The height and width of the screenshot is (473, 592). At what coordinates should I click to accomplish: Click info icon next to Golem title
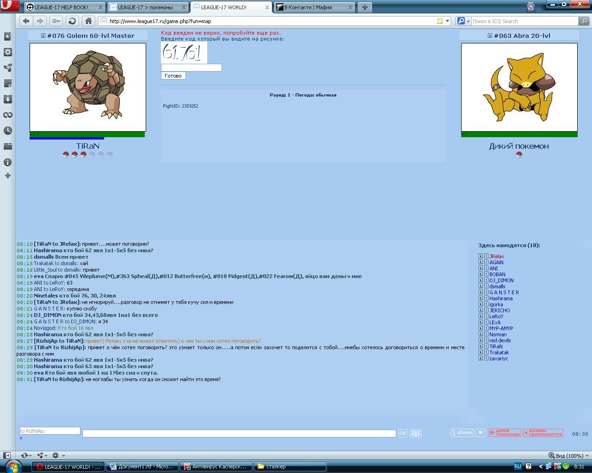(x=43, y=36)
